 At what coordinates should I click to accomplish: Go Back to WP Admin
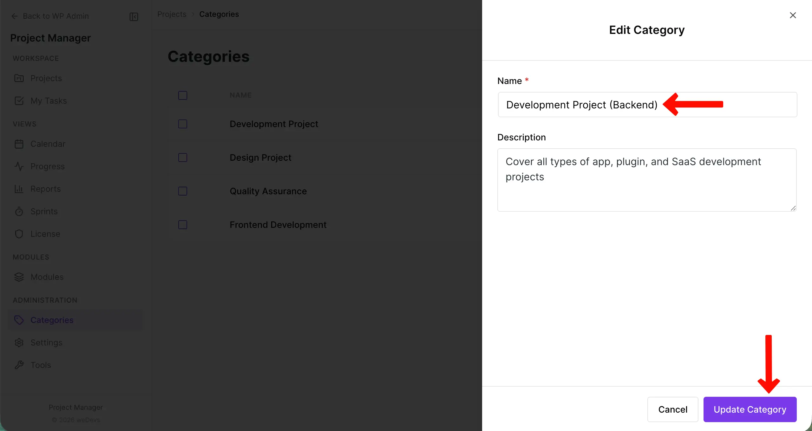click(x=56, y=16)
